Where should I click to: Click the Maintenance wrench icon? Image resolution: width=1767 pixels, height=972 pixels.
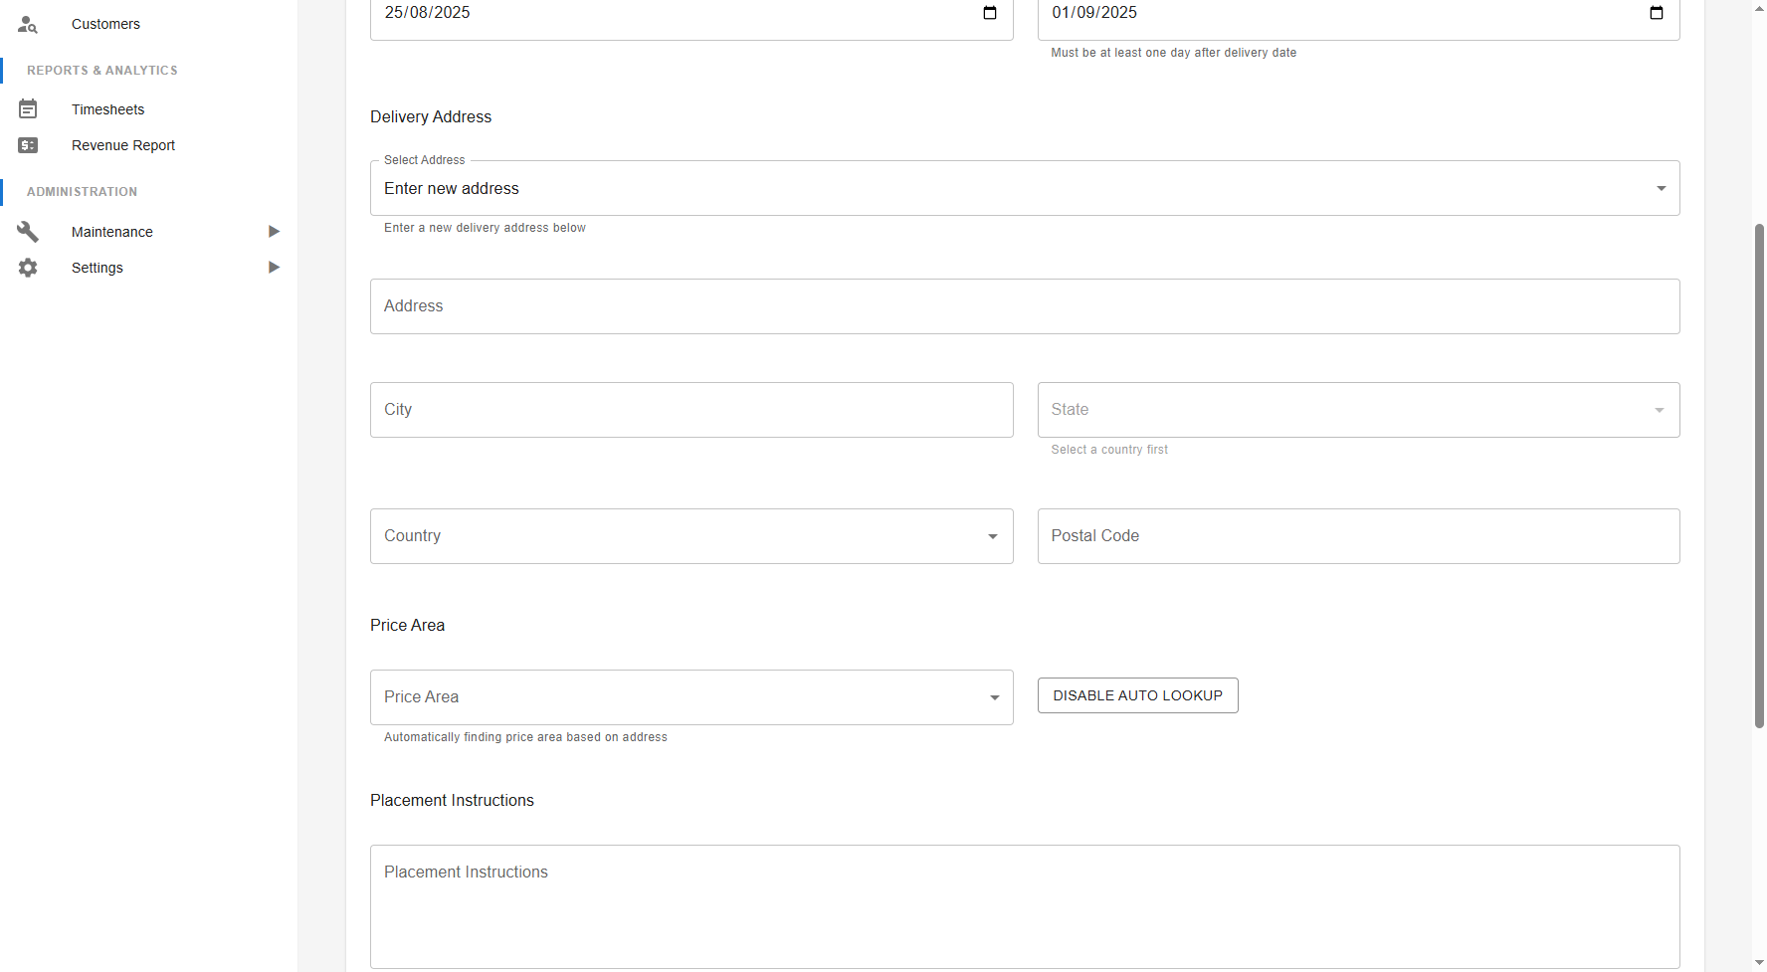[28, 232]
